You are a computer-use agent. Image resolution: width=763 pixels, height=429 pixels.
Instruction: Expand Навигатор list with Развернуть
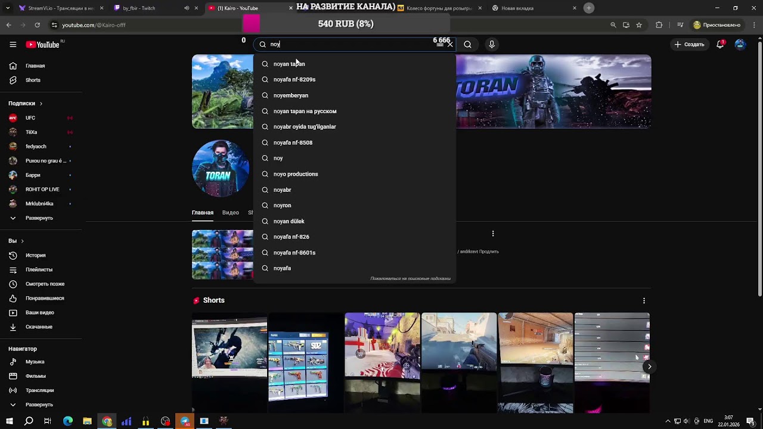click(x=41, y=405)
